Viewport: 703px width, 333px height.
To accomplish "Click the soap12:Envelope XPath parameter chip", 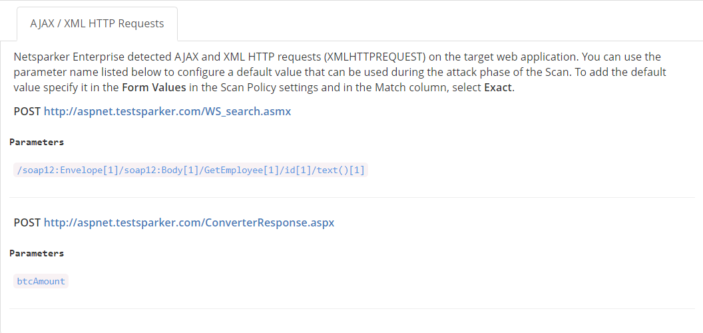I will click(x=190, y=170).
